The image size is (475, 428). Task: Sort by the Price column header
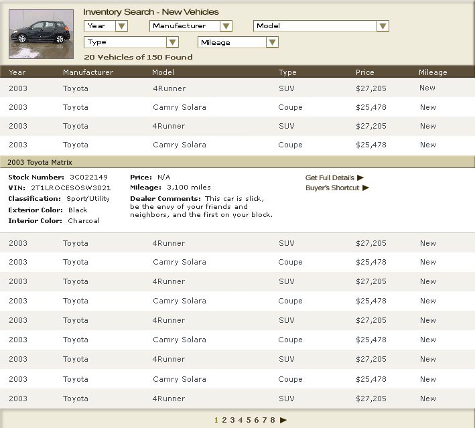pyautogui.click(x=365, y=72)
